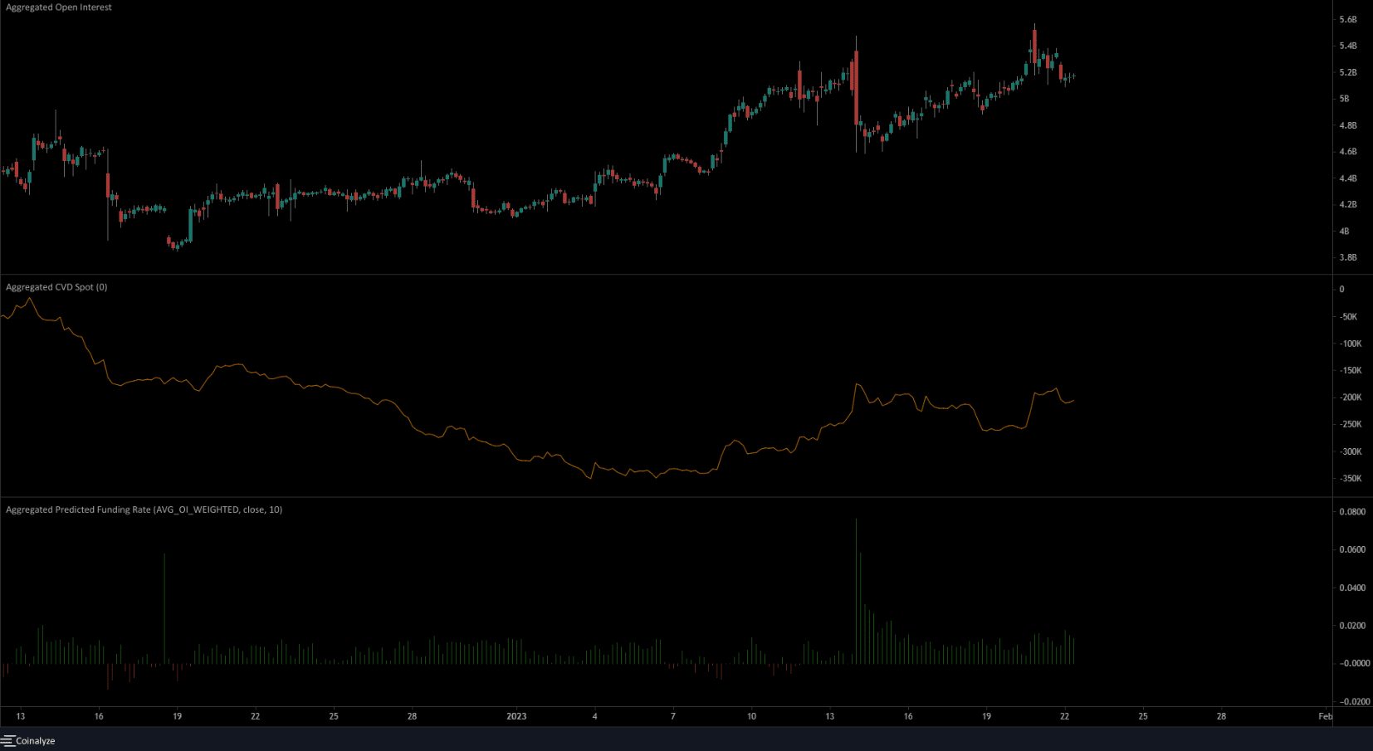The image size is (1373, 751).
Task: Click the -250K value on CVD axis
Action: [x=1350, y=424]
